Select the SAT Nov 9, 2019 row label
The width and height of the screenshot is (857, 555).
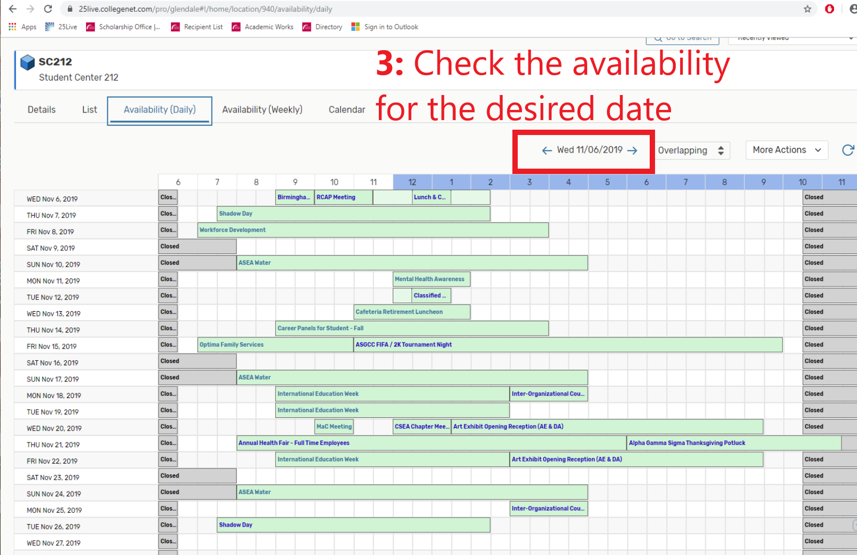(x=51, y=248)
